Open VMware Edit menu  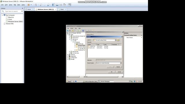click(6, 5)
